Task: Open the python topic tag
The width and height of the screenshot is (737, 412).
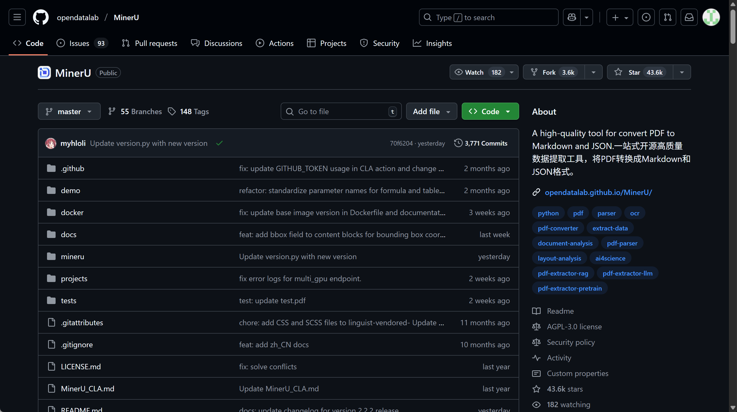Action: [x=548, y=213]
